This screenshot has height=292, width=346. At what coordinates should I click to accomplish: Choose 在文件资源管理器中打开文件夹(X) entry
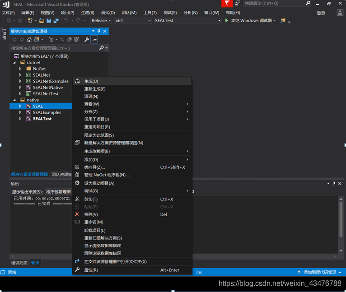click(132, 262)
